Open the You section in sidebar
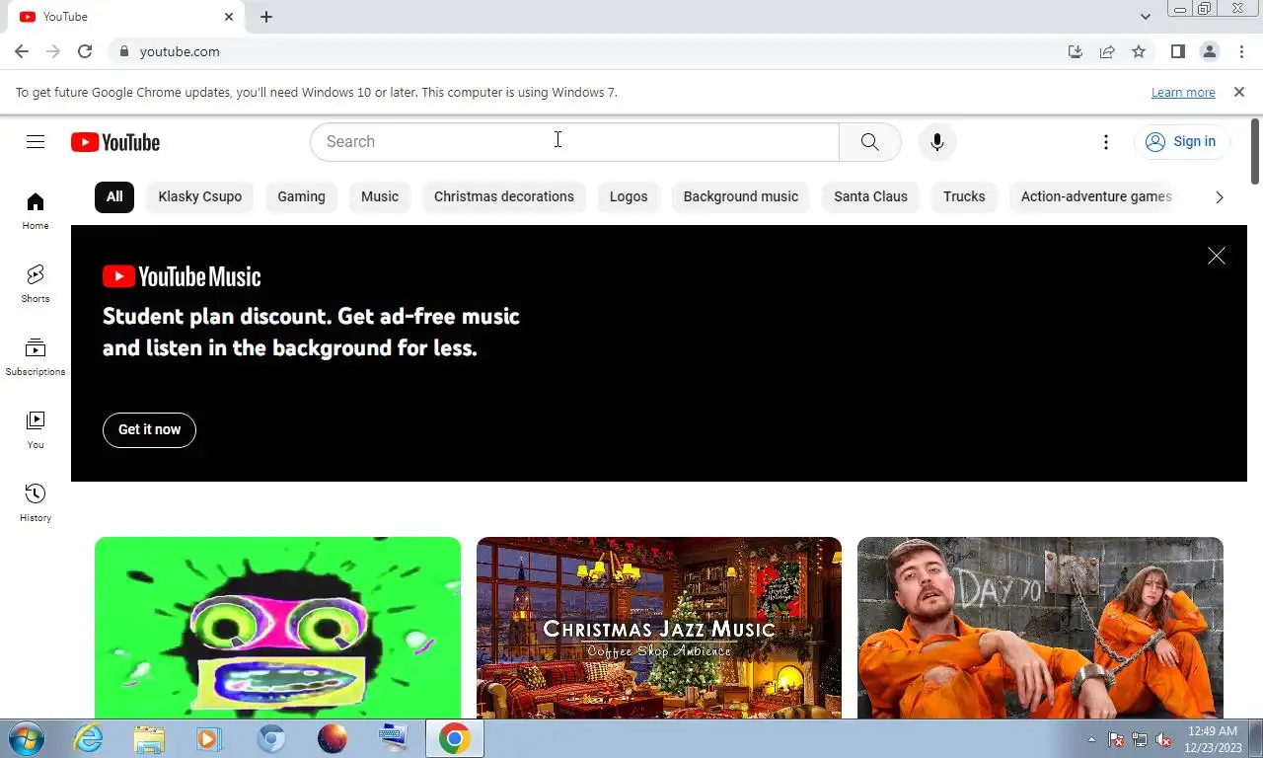1263x758 pixels. coord(36,430)
